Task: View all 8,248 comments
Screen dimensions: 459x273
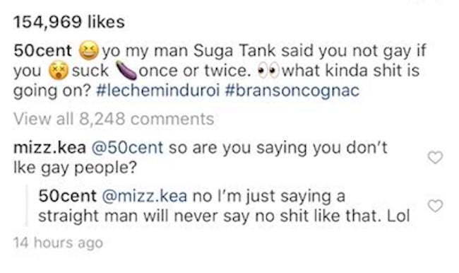Action: point(114,119)
